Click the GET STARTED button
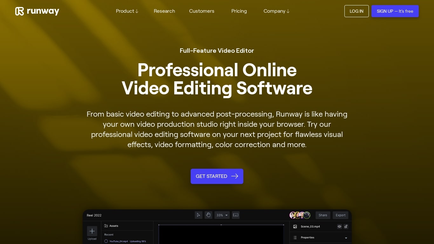The image size is (434, 244). 217,176
